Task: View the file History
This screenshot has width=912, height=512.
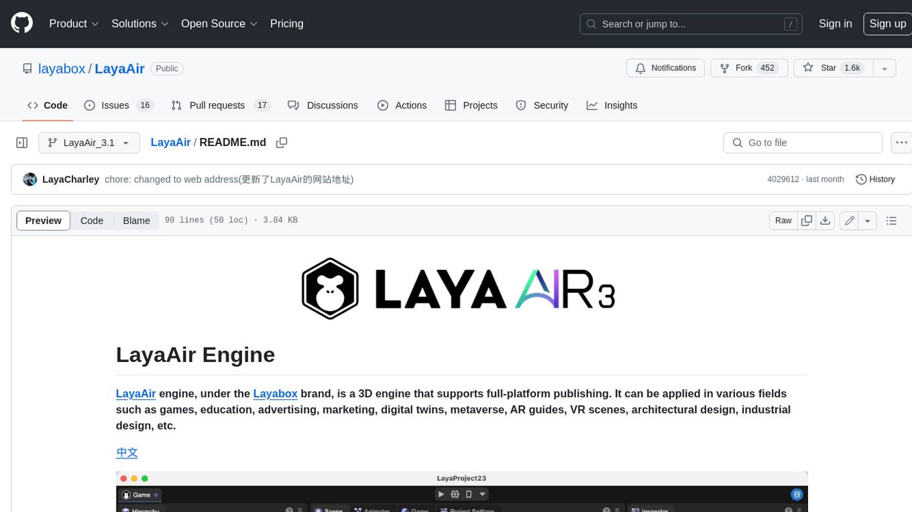Action: coord(875,179)
